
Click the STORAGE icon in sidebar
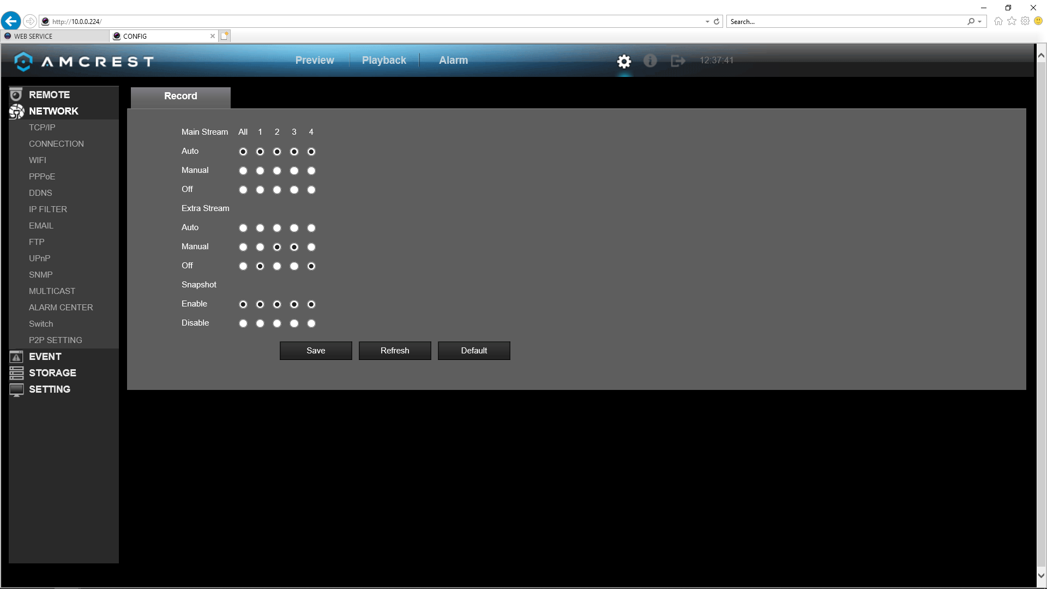tap(16, 373)
